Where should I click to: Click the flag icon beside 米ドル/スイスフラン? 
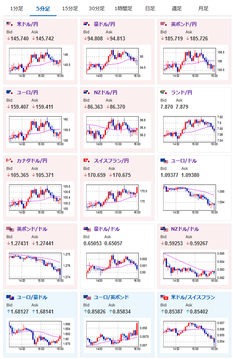pyautogui.click(x=164, y=297)
